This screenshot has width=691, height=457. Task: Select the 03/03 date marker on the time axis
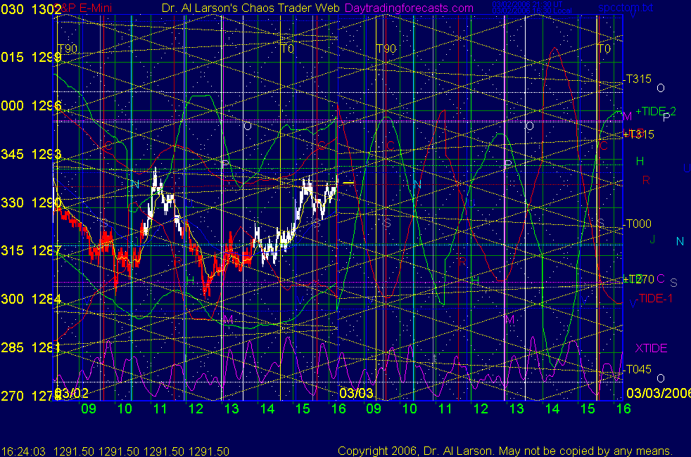pyautogui.click(x=356, y=393)
